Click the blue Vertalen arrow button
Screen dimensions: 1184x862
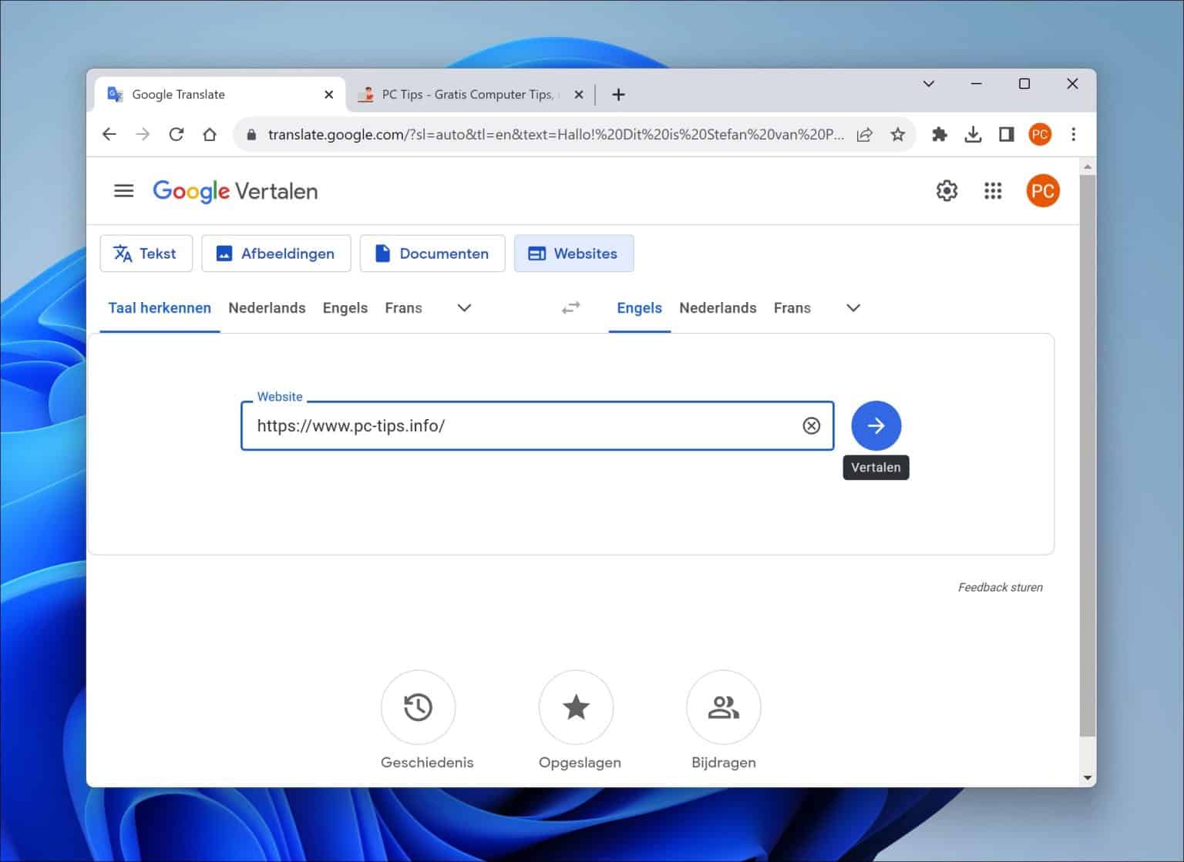876,426
